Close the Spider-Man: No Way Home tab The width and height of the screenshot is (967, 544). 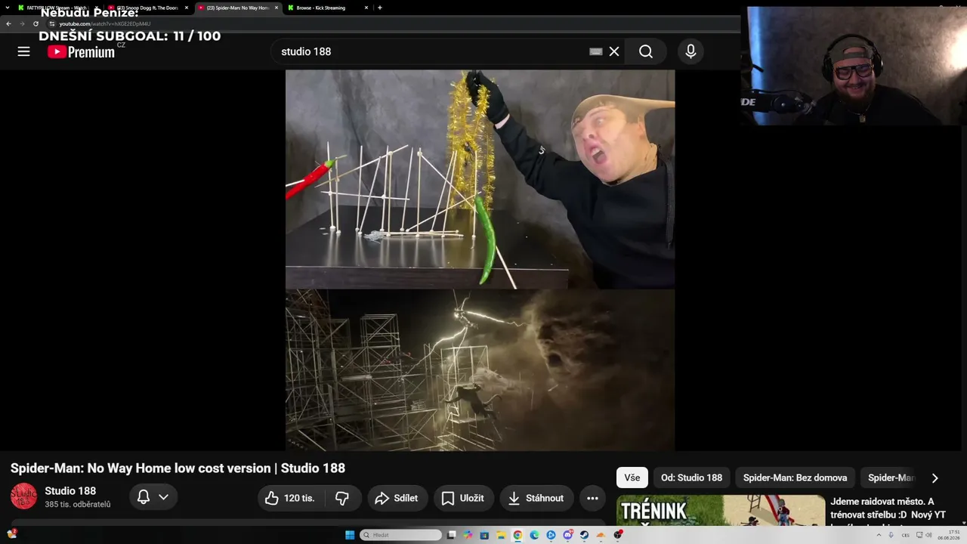tap(277, 8)
